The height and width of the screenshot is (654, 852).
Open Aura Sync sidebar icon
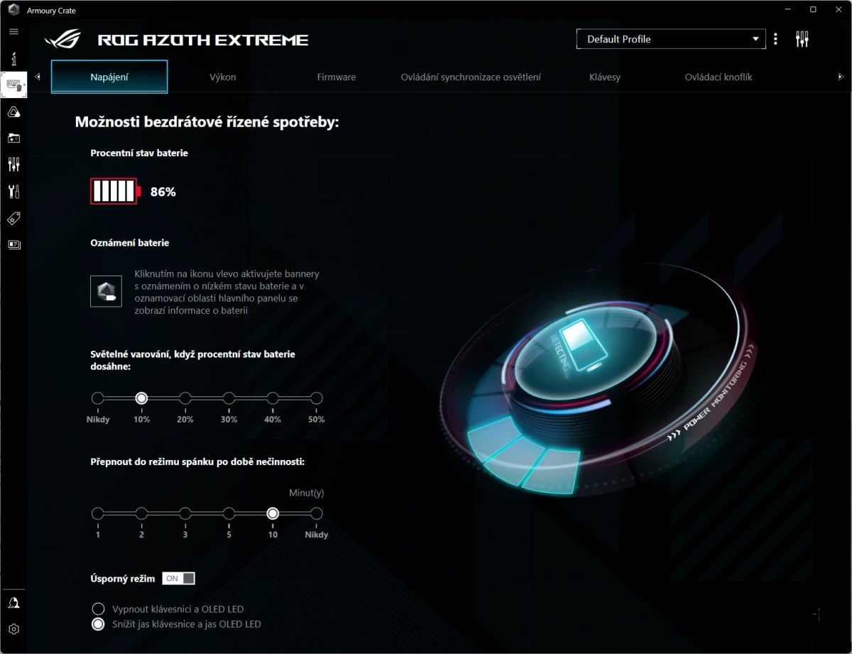coord(13,111)
